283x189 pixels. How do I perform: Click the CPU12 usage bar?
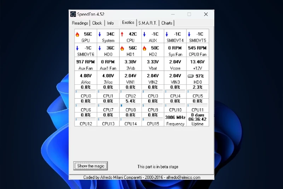pyautogui.click(x=86, y=119)
